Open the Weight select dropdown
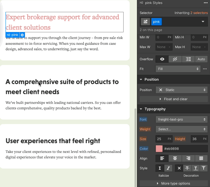 point(182,129)
